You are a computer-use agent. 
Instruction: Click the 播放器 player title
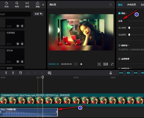[53, 4]
